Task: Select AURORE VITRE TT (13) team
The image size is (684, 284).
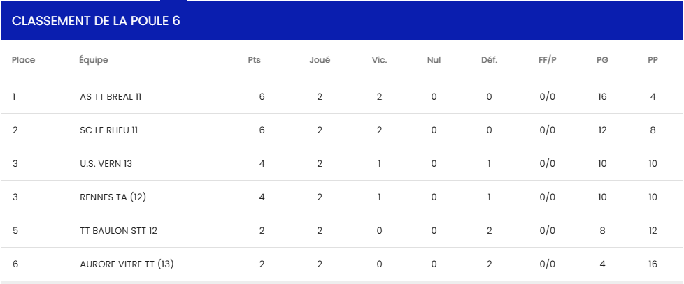Action: [127, 264]
